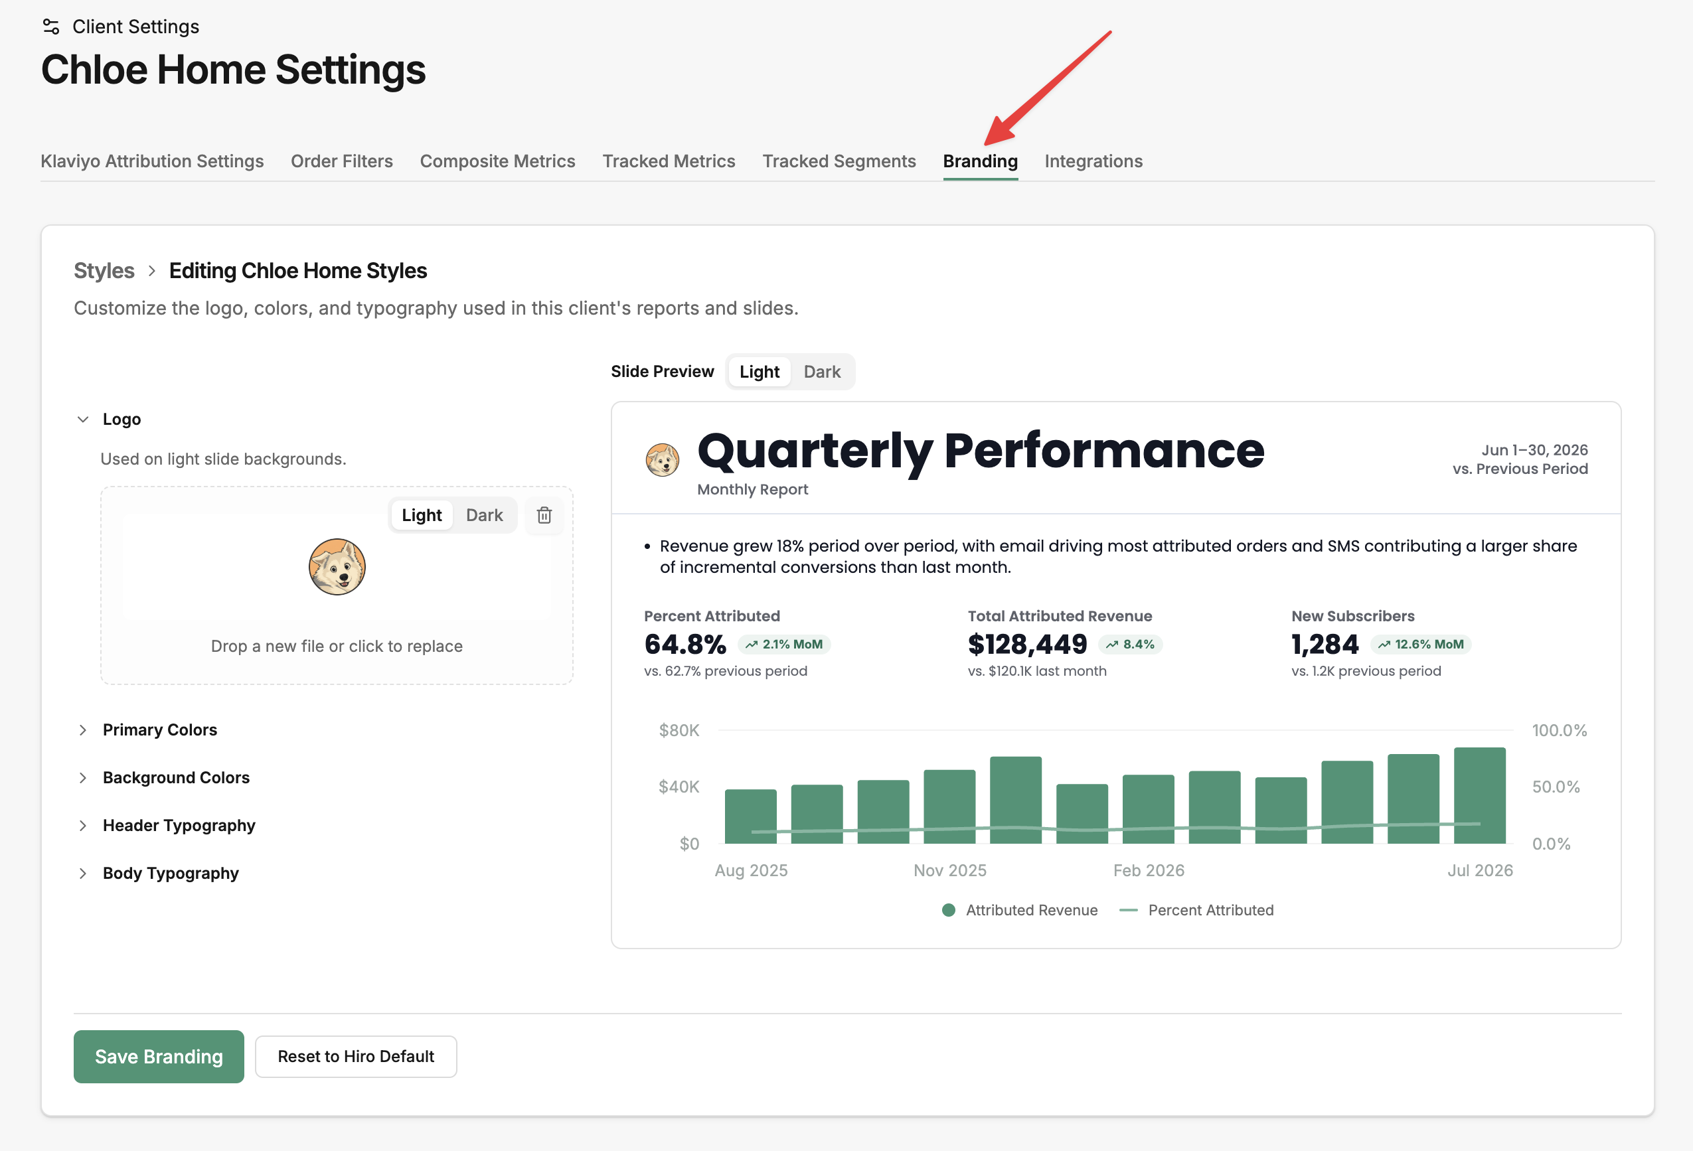Screen dimensions: 1693x1151
Task: Select the Dark logo variant
Action: pyautogui.click(x=485, y=515)
